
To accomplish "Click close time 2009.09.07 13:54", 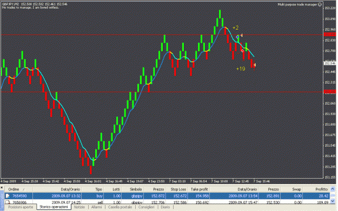I will point(243,196).
